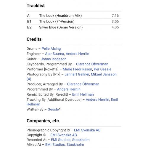Screen dimensions: 148x148
Task: Open the Pelle Alsing artist link
Action: pyautogui.click(x=51, y=49)
